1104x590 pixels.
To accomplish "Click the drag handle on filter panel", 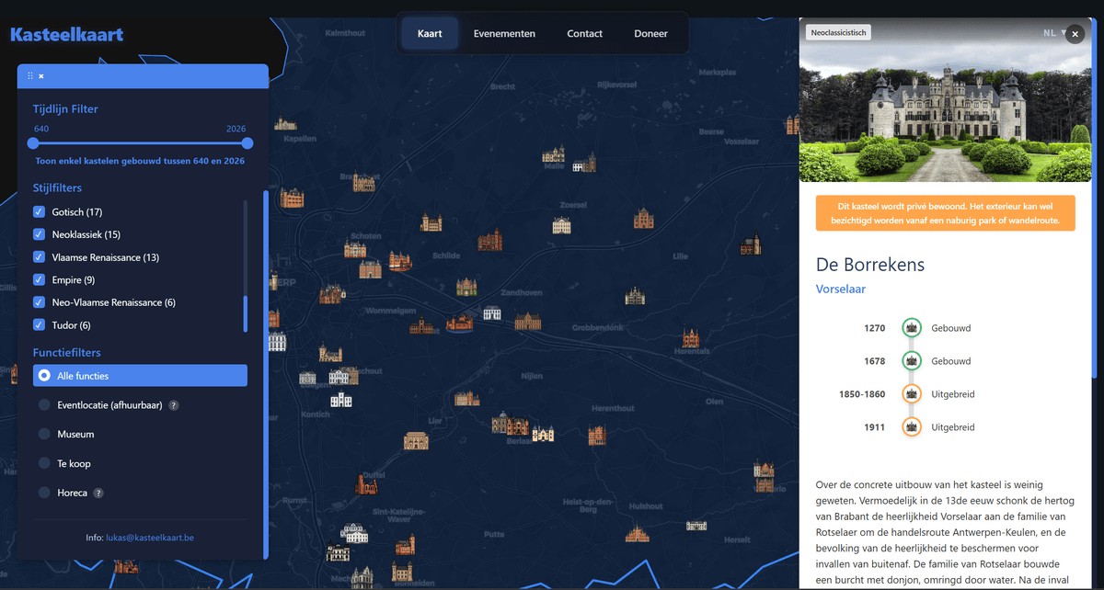I will pos(30,75).
